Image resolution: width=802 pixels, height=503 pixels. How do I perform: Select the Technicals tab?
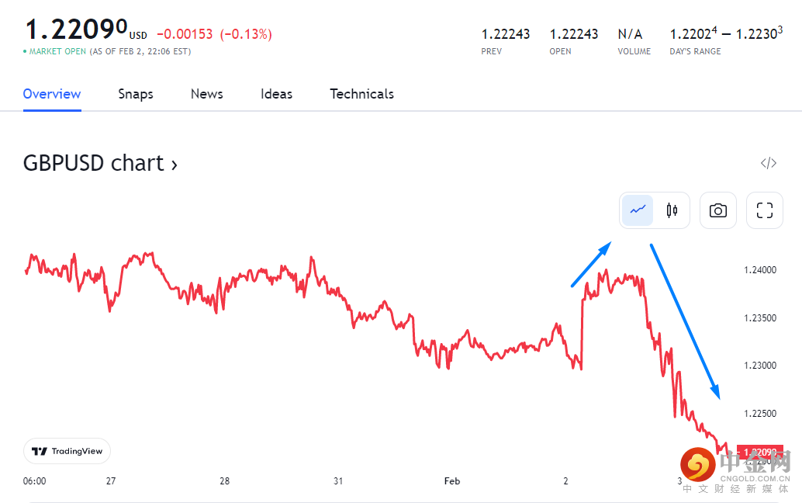[x=361, y=94]
